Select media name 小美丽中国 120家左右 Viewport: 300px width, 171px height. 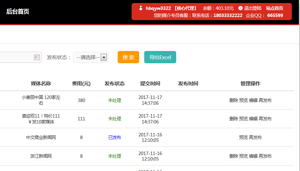(41, 100)
